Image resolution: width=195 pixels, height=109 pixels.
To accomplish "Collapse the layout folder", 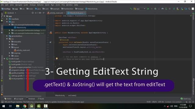I will tap(9, 47).
